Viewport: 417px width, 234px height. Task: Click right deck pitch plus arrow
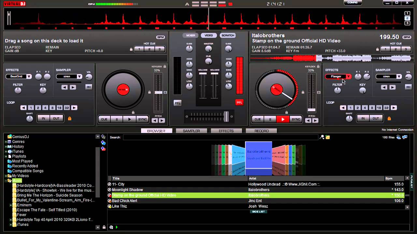pos(315,121)
